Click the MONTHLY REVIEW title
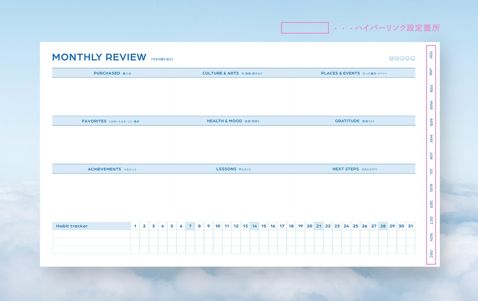The image size is (478, 301). point(99,57)
